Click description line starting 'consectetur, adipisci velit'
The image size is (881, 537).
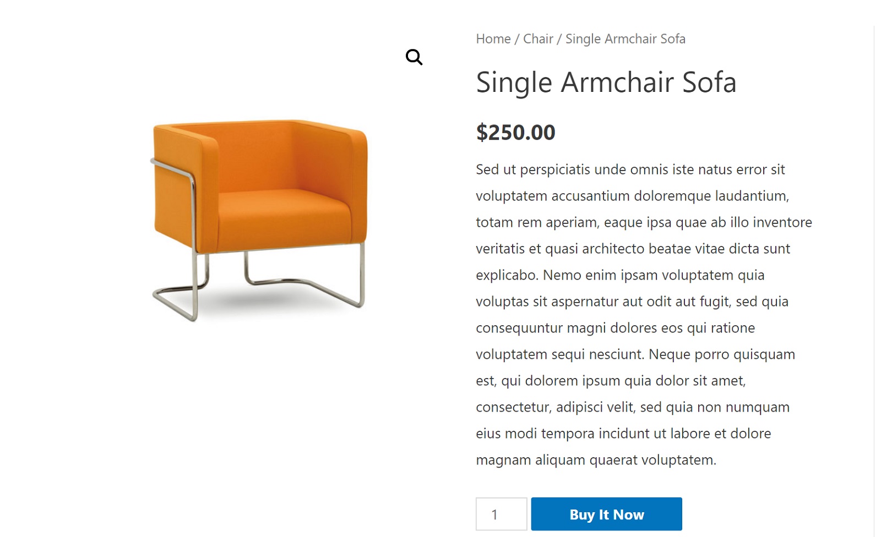point(633,407)
